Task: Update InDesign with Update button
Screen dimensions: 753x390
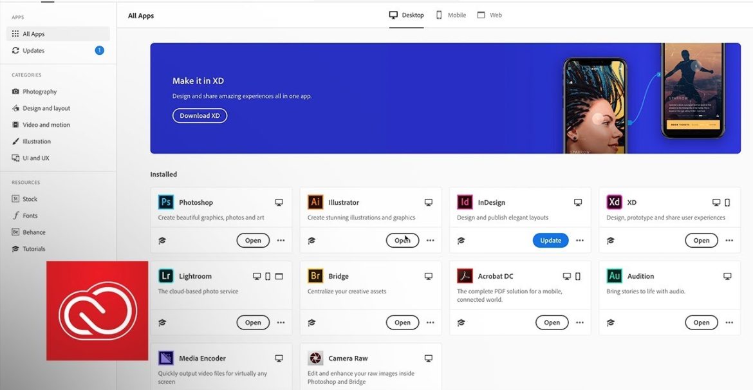Action: [550, 241]
